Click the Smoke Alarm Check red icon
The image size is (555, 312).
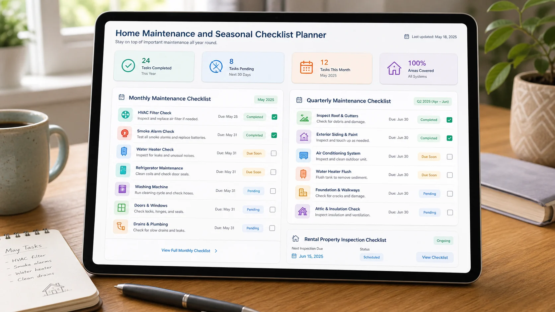(125, 133)
